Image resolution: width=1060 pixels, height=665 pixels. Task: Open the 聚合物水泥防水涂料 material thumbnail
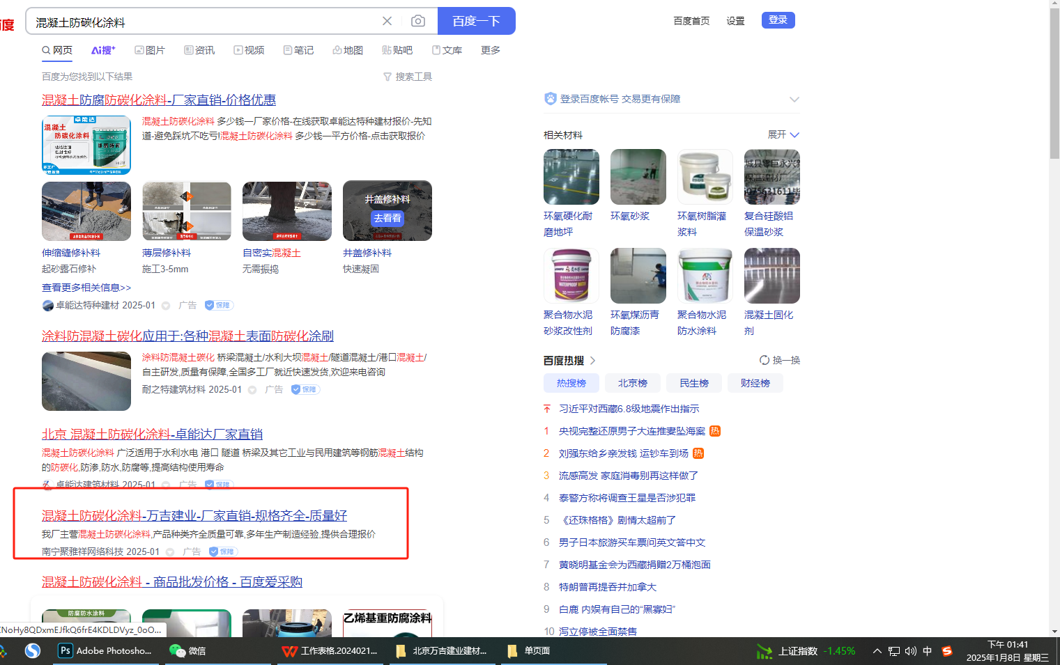point(705,276)
